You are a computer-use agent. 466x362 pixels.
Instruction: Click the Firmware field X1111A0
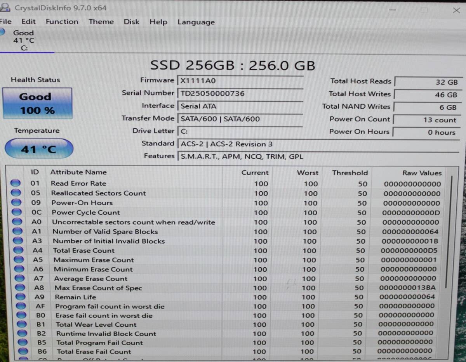tap(240, 81)
